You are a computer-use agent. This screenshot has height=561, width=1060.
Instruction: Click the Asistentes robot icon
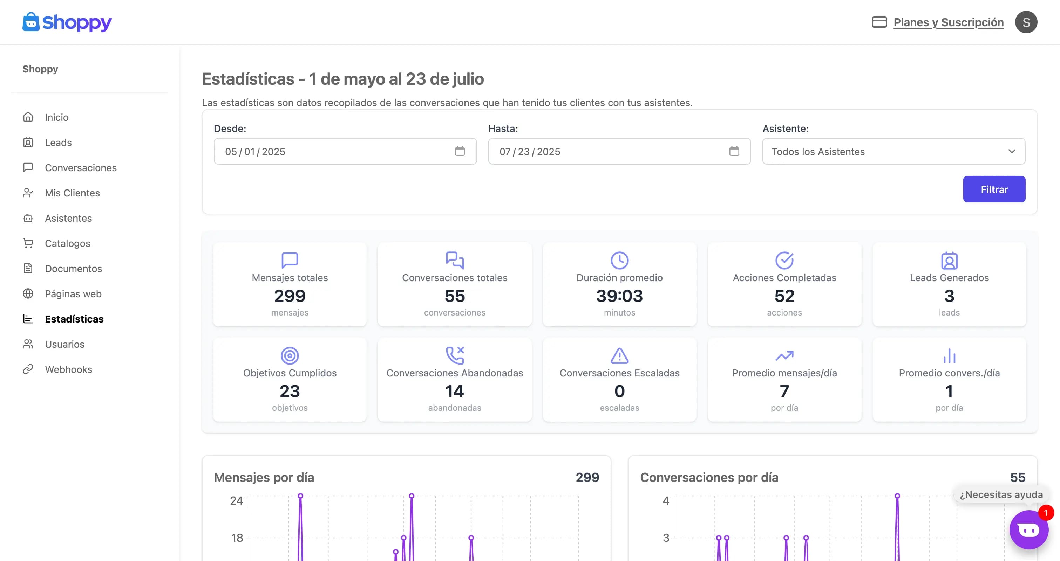click(28, 218)
